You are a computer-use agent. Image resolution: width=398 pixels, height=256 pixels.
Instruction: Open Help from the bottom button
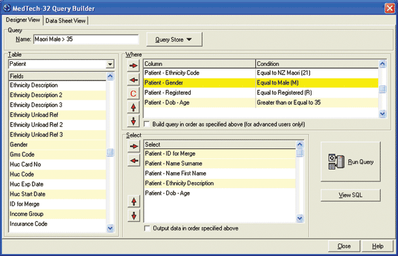tap(378, 246)
